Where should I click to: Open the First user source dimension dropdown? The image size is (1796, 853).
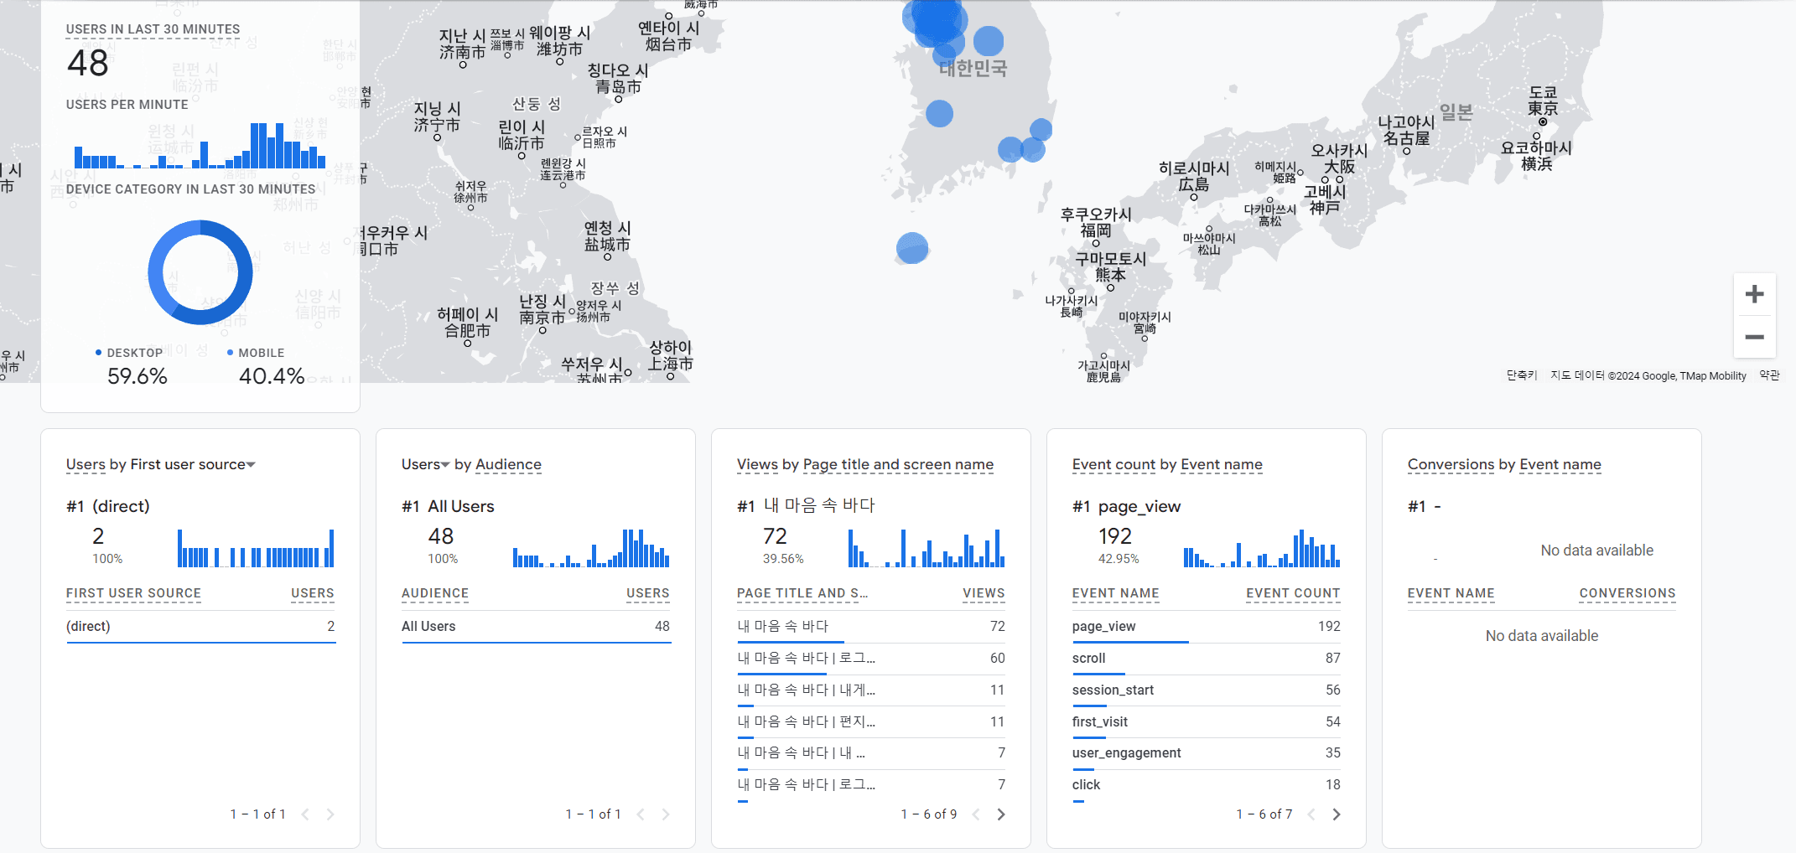[251, 465]
